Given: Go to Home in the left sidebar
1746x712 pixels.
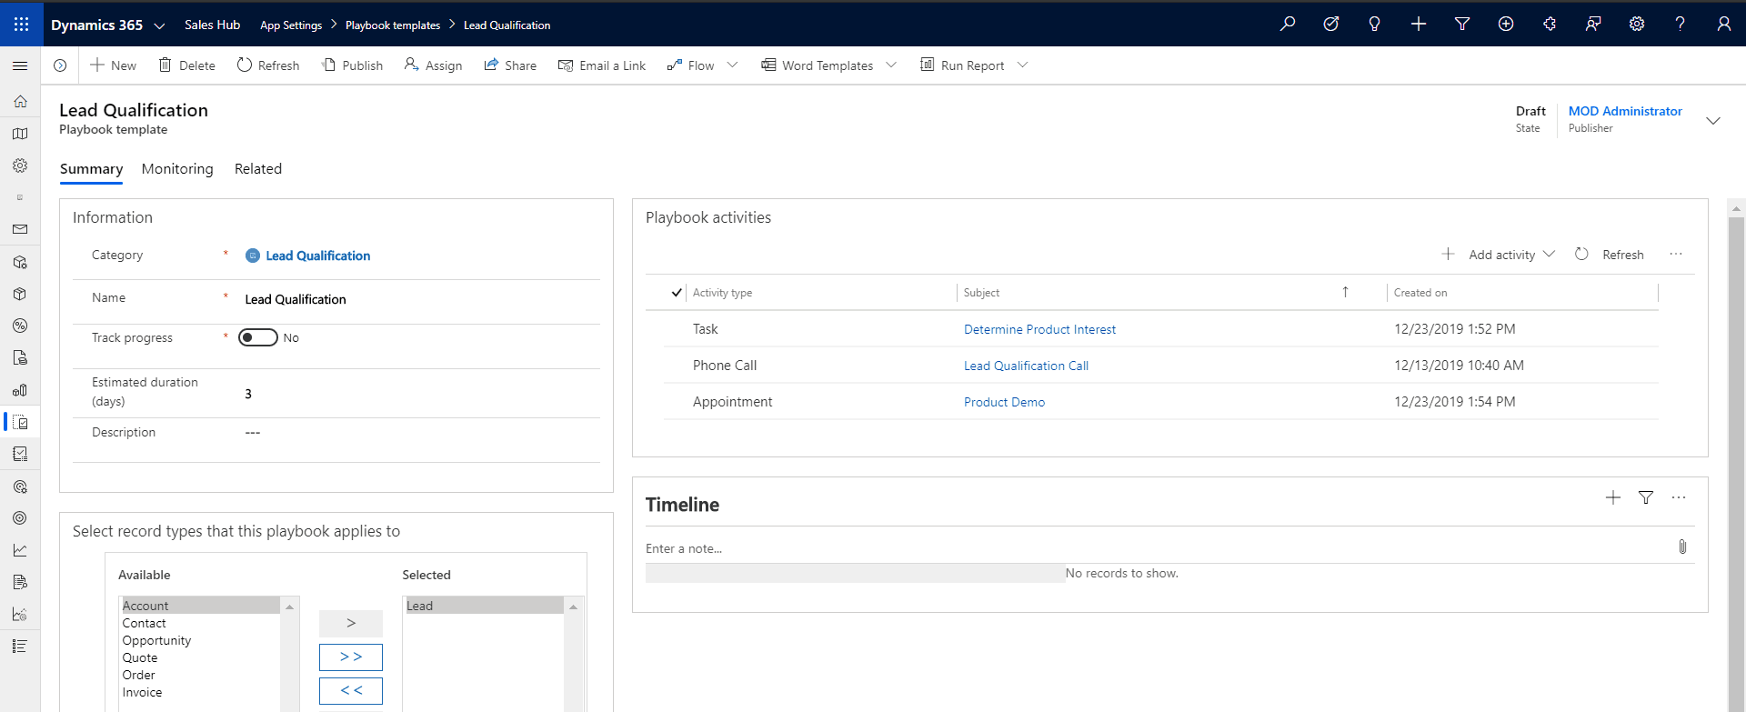Looking at the screenshot, I should [20, 101].
